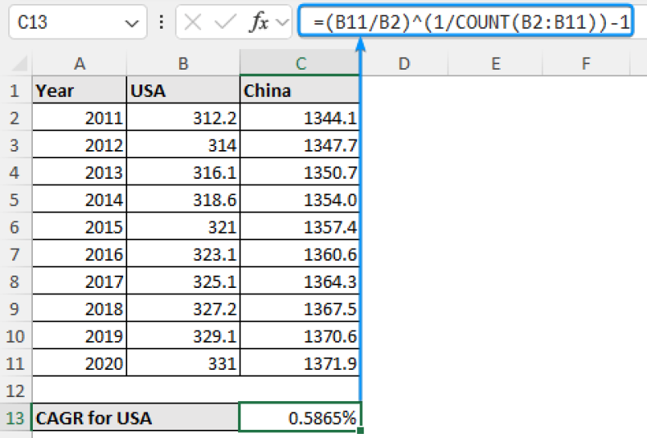The height and width of the screenshot is (438, 647).
Task: Click the Name Box showing C13
Action: (x=77, y=22)
